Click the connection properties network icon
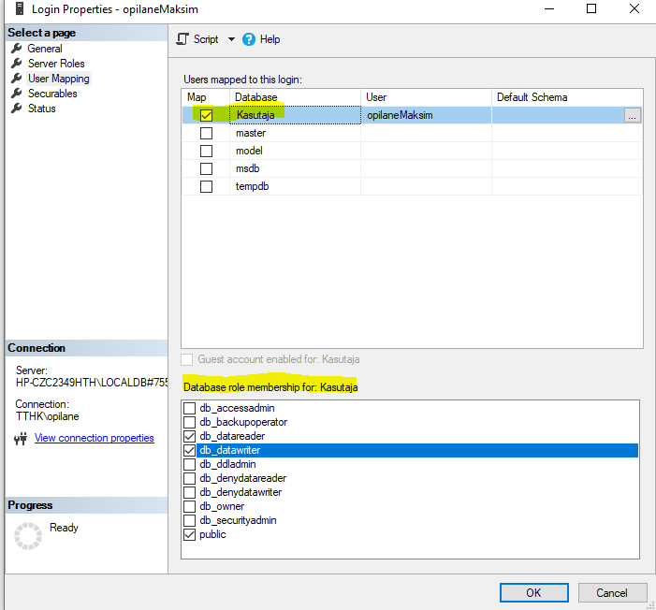This screenshot has height=610, width=656. click(21, 439)
